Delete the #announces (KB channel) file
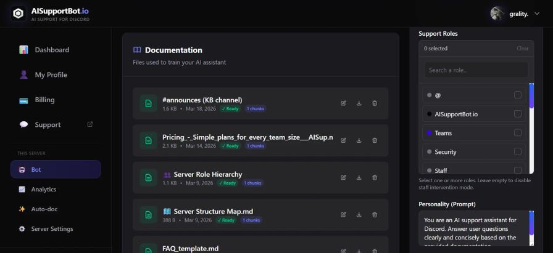Viewport: 553px width, 253px height. (x=375, y=103)
